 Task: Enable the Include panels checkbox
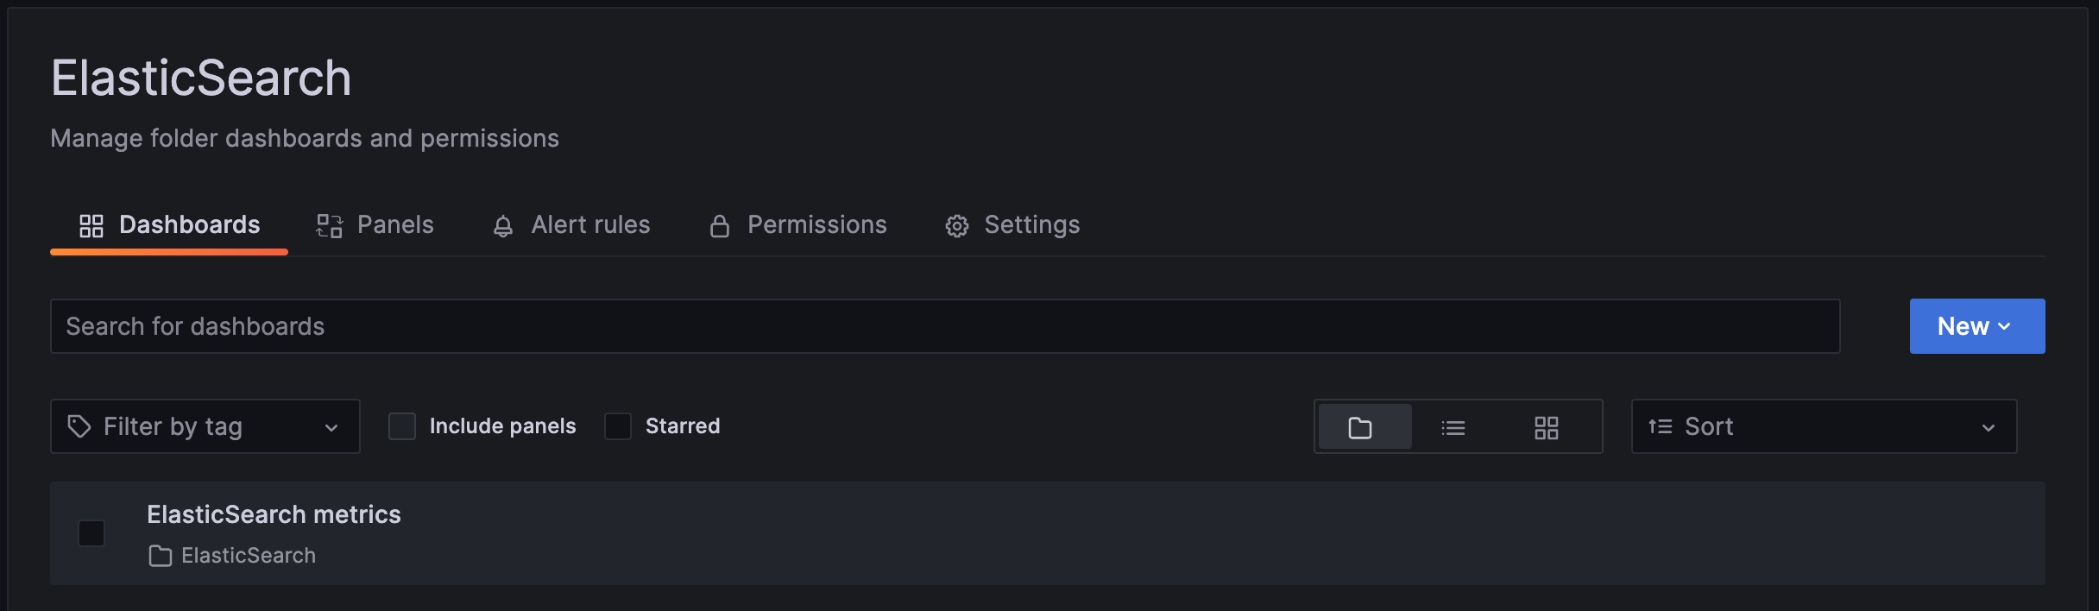[402, 425]
